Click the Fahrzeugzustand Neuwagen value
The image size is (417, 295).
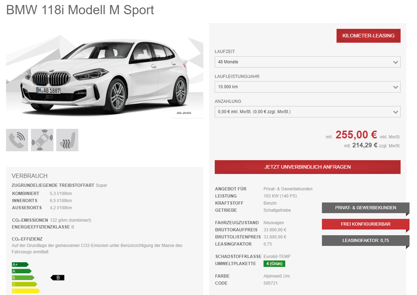pyautogui.click(x=273, y=223)
